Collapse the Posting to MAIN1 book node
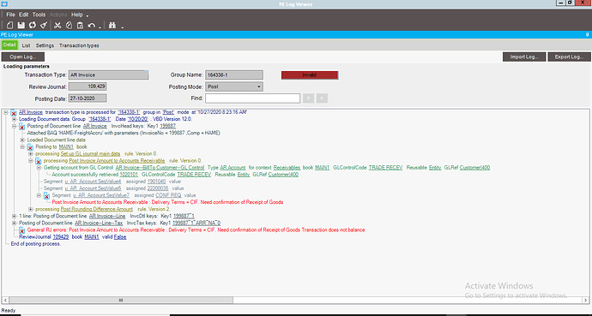The height and width of the screenshot is (316, 592). [x=22, y=147]
